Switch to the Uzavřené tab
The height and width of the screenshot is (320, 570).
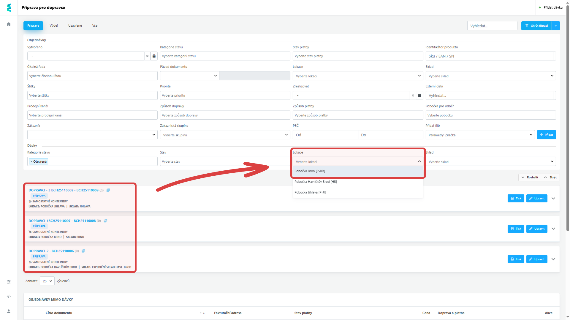coord(75,25)
